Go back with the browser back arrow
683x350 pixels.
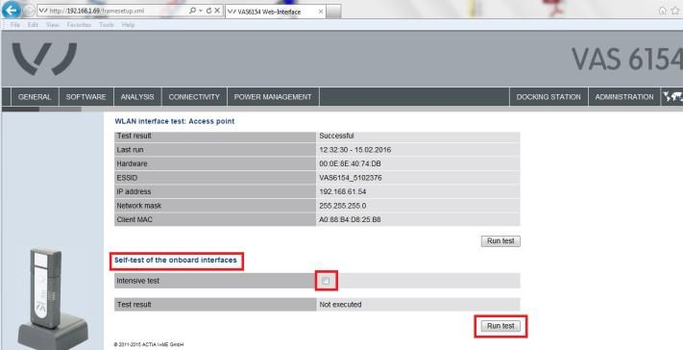tap(11, 10)
